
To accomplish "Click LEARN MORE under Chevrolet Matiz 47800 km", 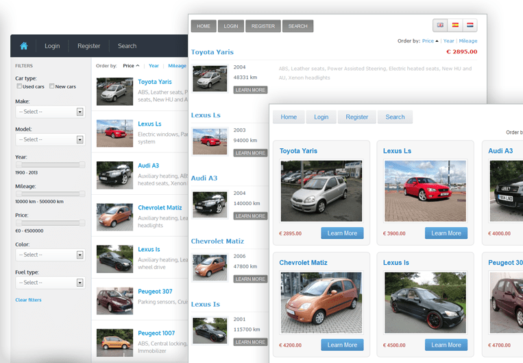I will 250,279.
